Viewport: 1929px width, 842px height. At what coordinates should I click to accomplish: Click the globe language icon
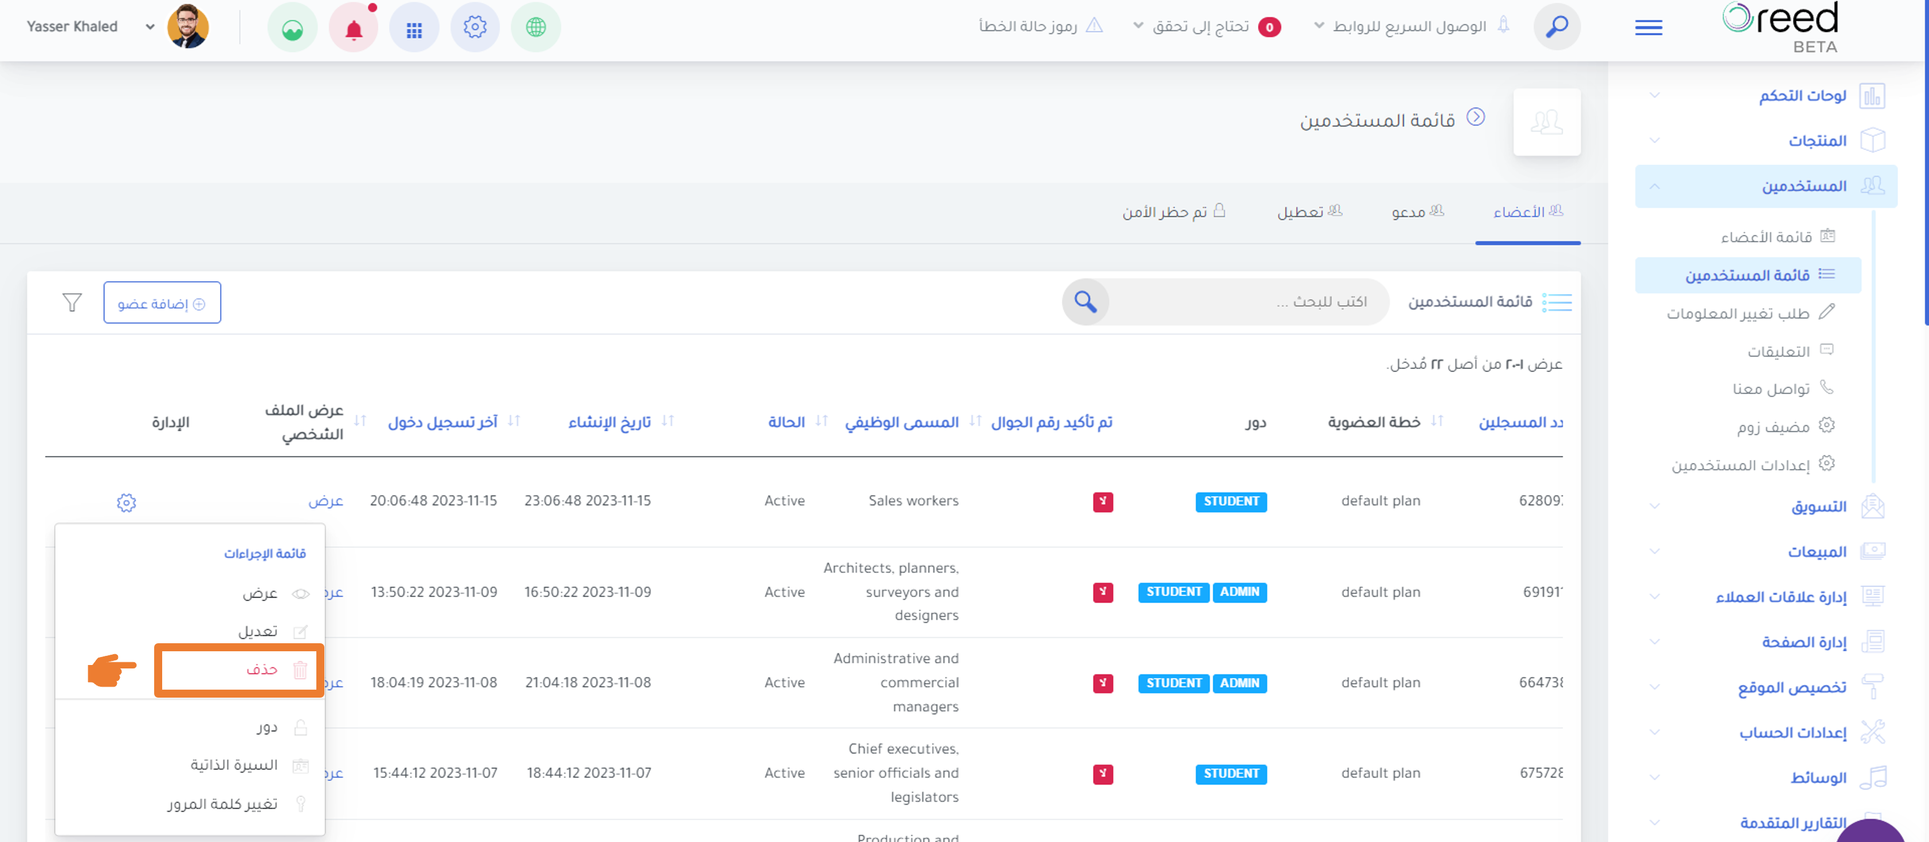pyautogui.click(x=535, y=27)
